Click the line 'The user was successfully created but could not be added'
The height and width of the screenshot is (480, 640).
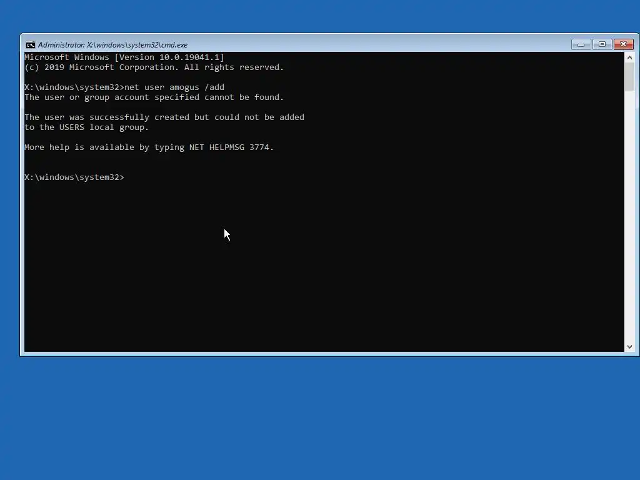[x=164, y=117]
